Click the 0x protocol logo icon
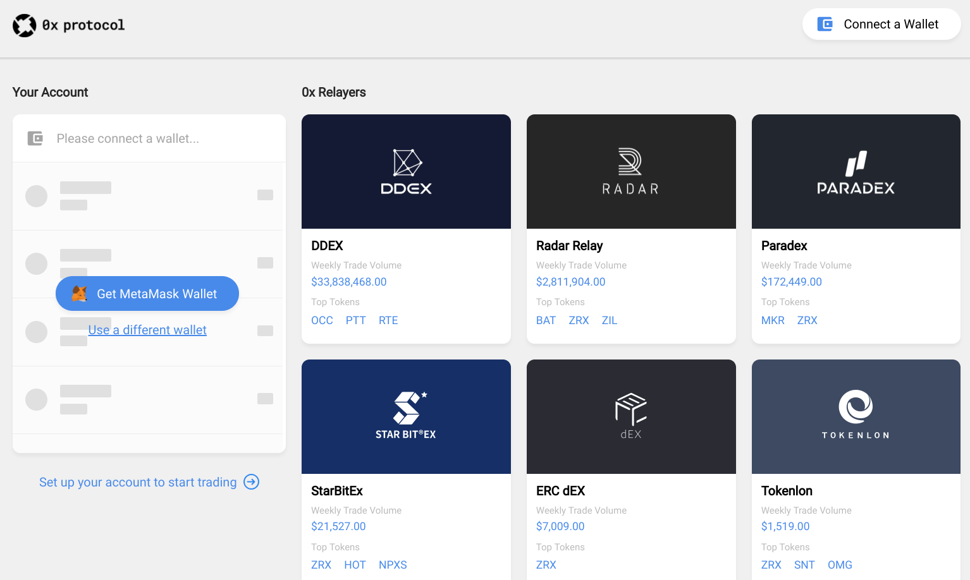The height and width of the screenshot is (580, 970). [25, 25]
